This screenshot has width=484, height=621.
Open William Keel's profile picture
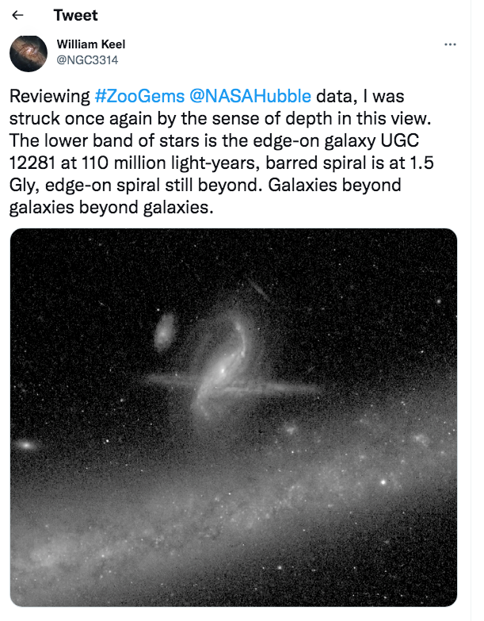(x=28, y=52)
